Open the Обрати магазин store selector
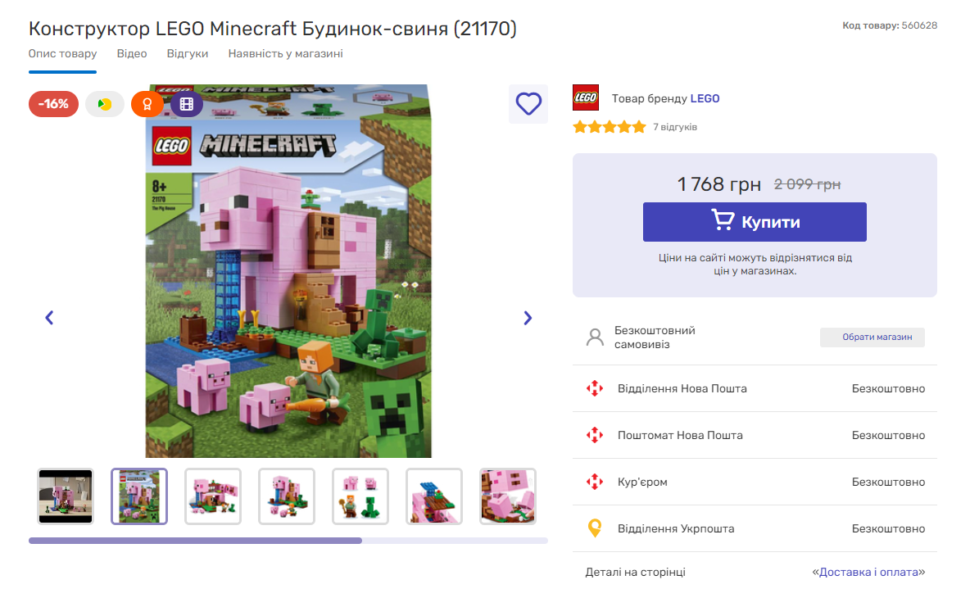This screenshot has width=979, height=607. [x=872, y=337]
